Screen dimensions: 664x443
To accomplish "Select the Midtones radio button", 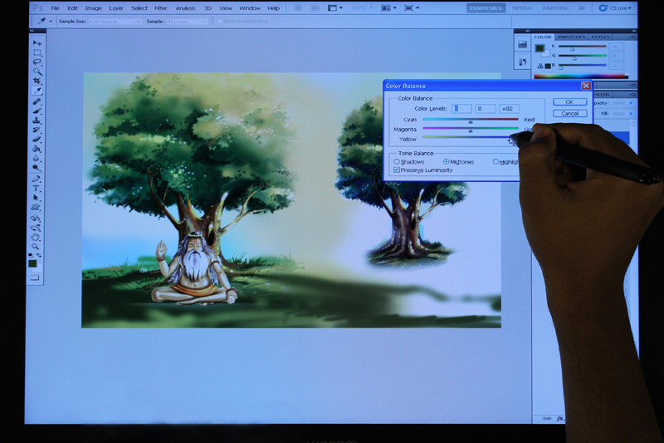I will point(447,161).
